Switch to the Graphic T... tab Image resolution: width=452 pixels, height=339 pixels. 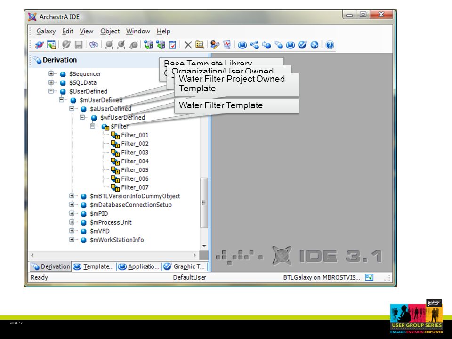click(x=184, y=266)
